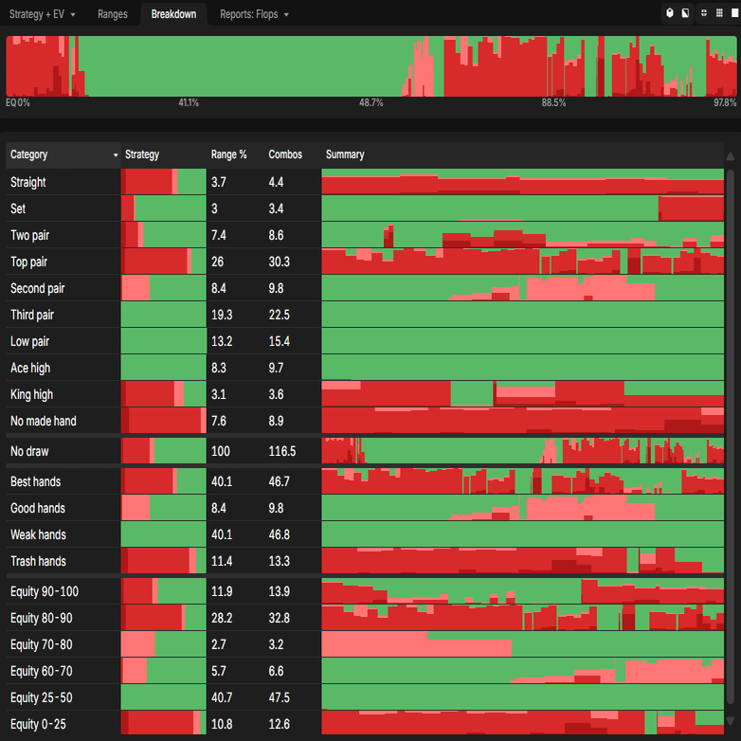Select the Breakdown tab
The width and height of the screenshot is (741, 741).
173,14
